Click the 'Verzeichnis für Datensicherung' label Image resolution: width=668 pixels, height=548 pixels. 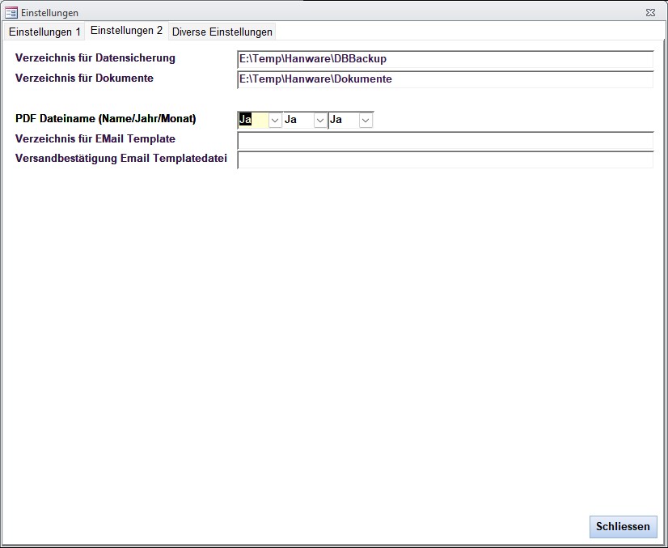tap(95, 58)
